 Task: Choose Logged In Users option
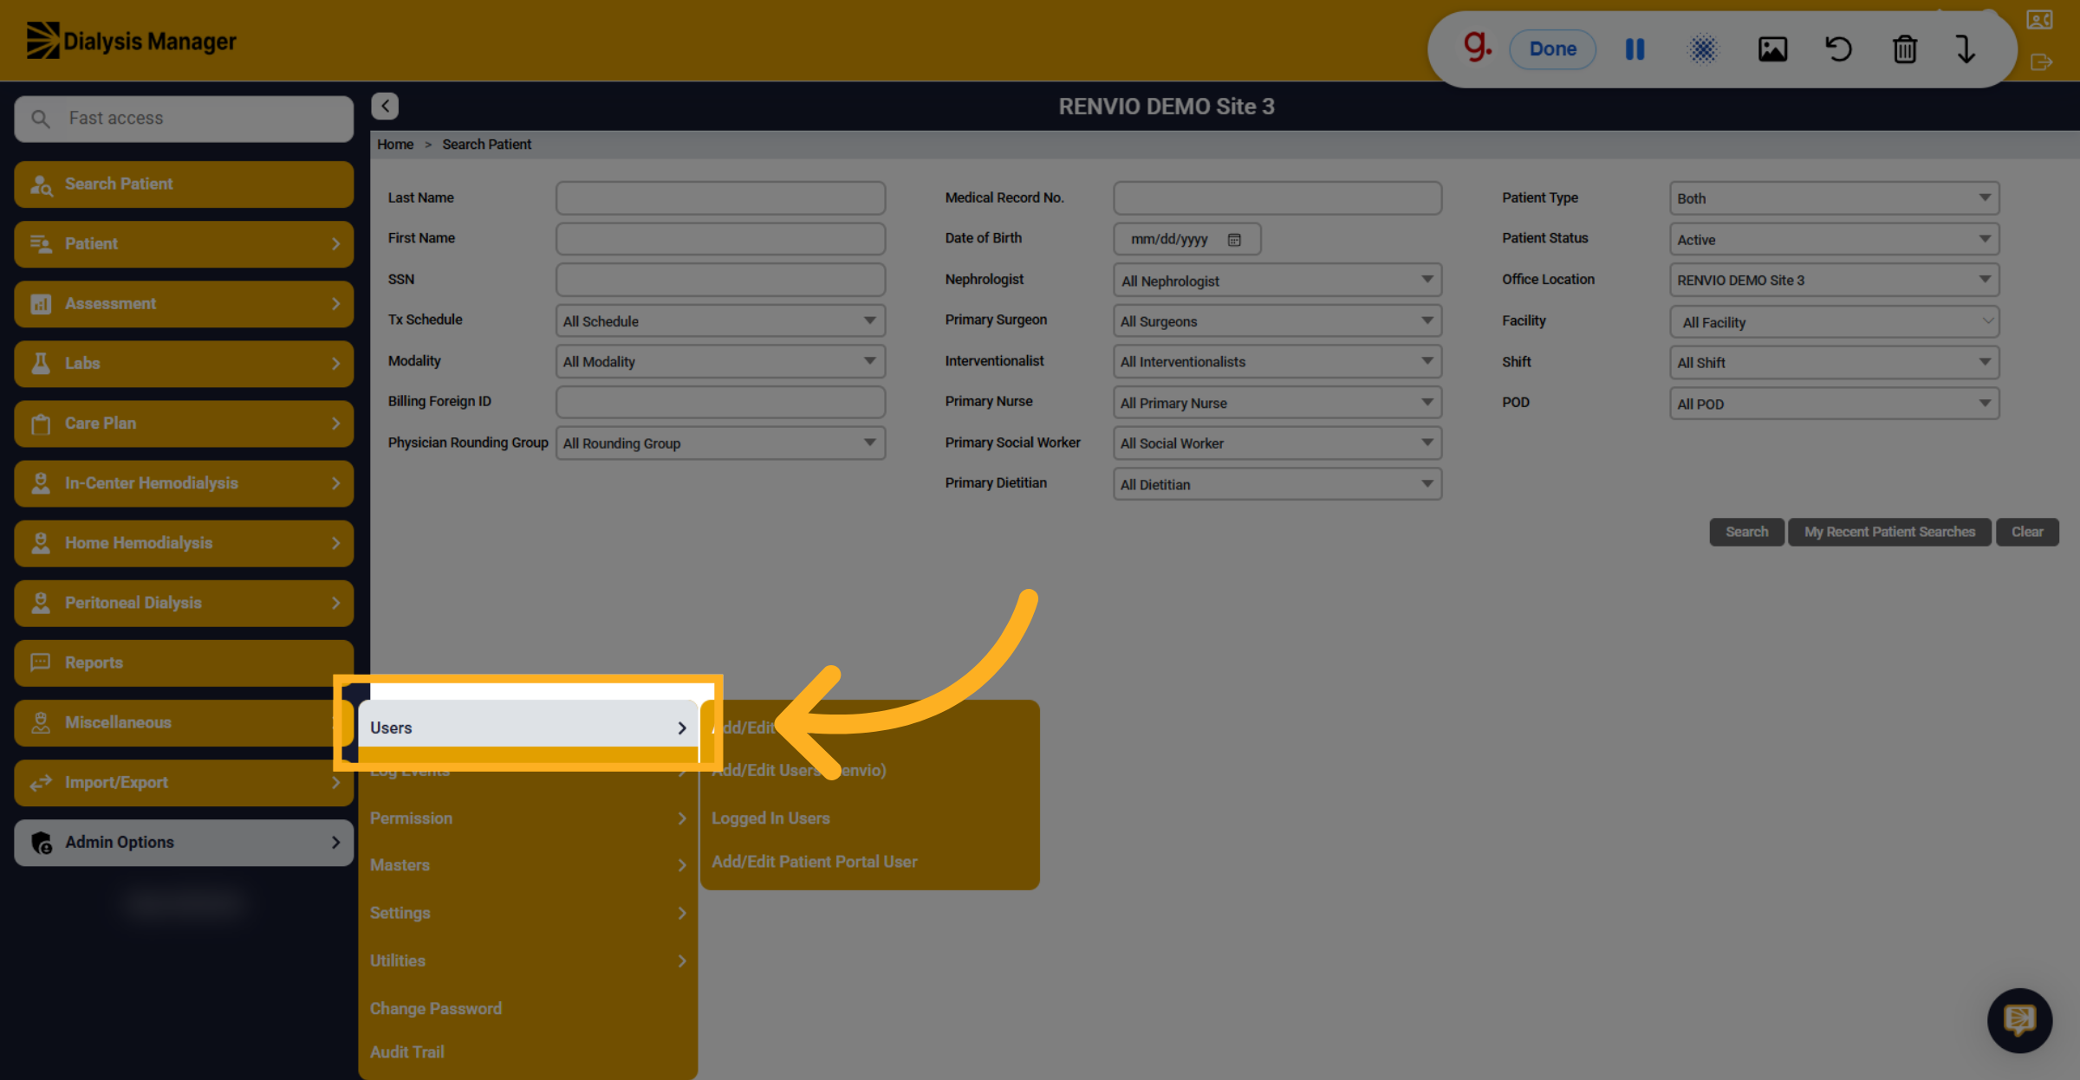coord(770,818)
